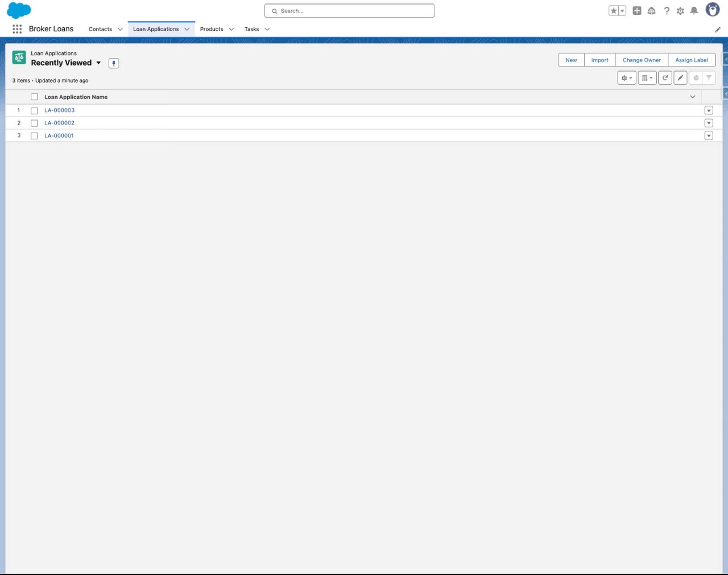Open row actions for LA-000003

pos(709,110)
